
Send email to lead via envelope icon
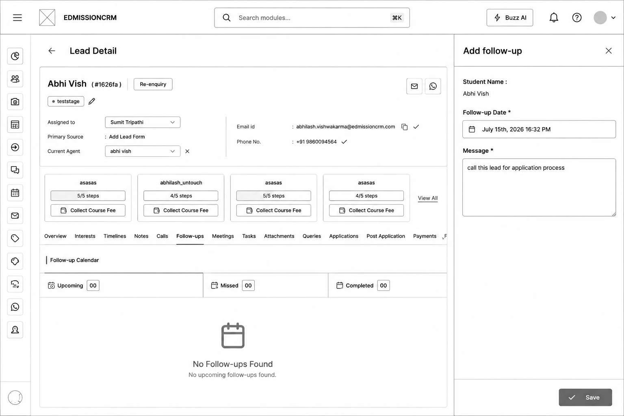click(414, 86)
